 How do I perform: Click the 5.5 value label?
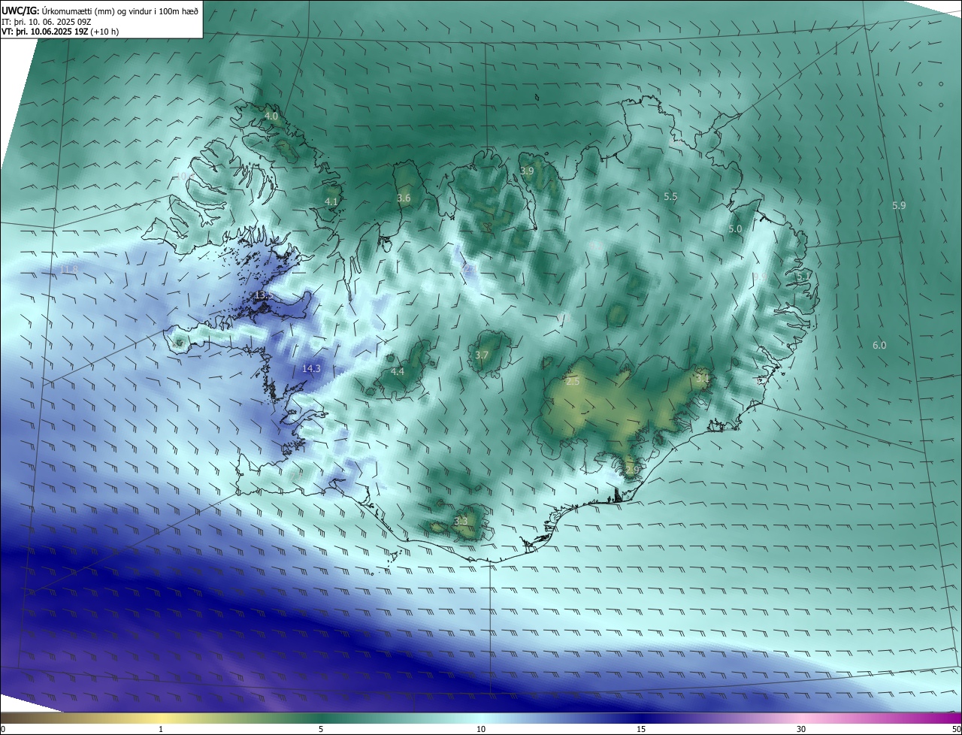click(670, 196)
